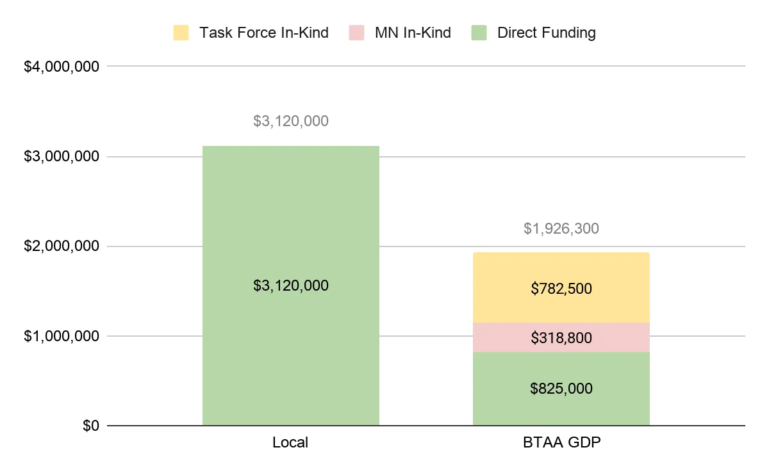The image size is (769, 475).
Task: Click the Local x-axis category label
Action: click(x=290, y=442)
